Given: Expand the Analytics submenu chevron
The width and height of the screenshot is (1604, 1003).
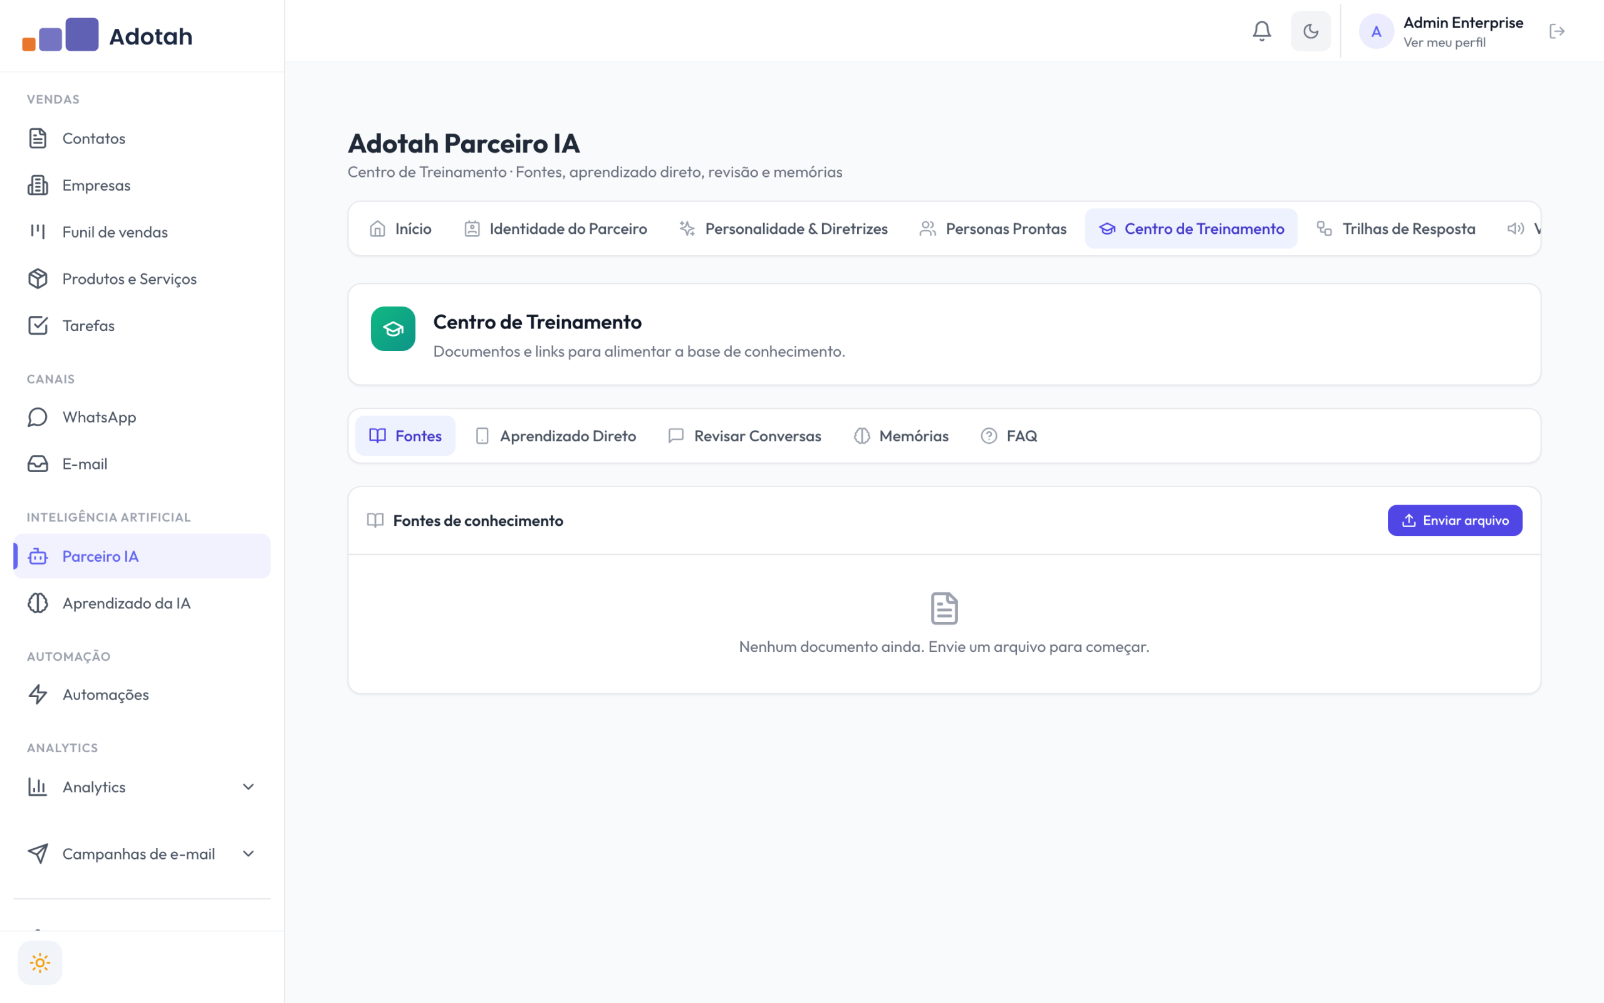Looking at the screenshot, I should tap(249, 787).
